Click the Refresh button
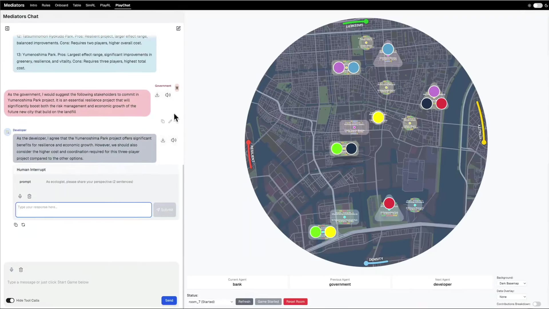The image size is (549, 309). pos(244,302)
